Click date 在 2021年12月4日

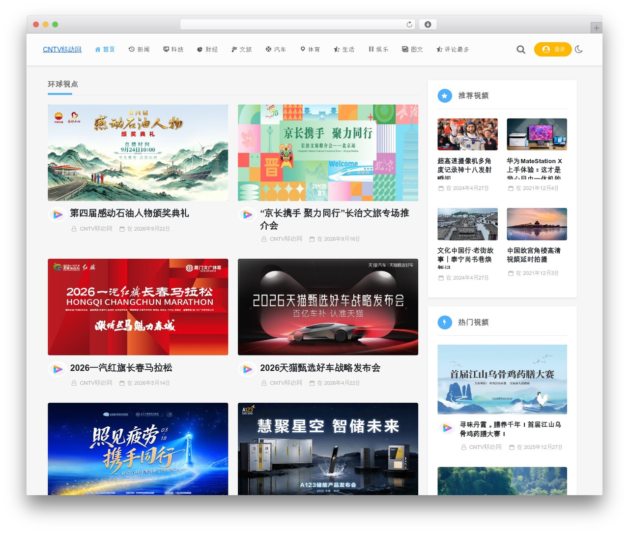coord(537,188)
